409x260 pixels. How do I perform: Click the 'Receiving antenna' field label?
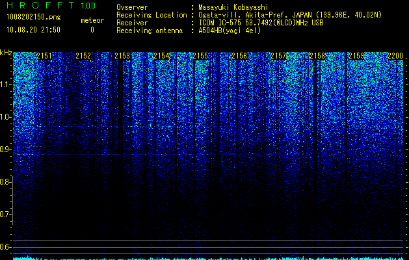(x=150, y=31)
